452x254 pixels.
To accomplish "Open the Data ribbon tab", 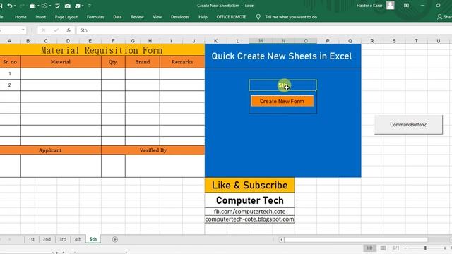I will click(x=117, y=17).
